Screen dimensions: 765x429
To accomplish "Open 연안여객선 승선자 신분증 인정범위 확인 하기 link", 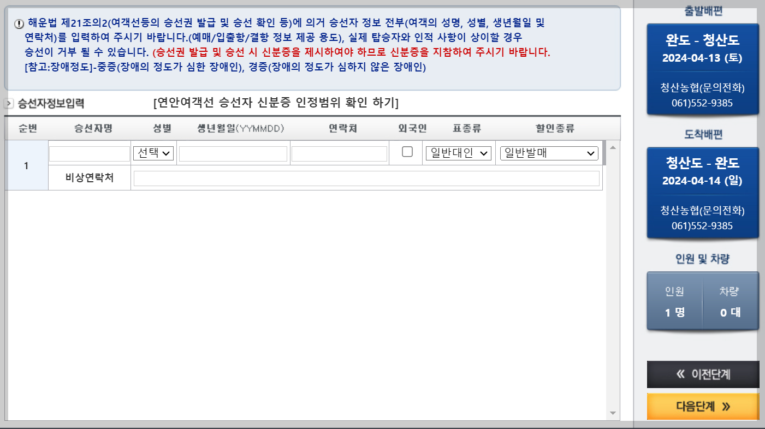I will [x=276, y=103].
